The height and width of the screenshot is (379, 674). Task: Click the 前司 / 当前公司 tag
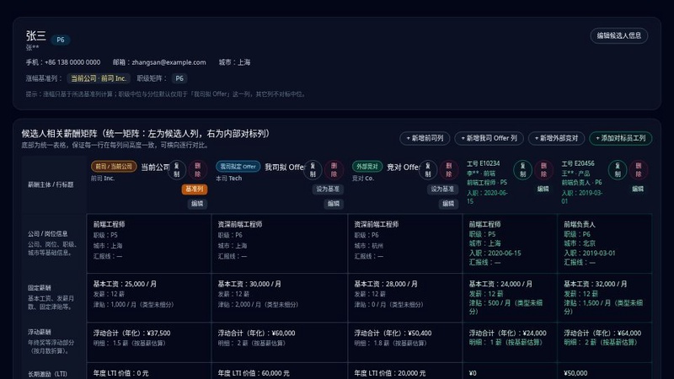(x=114, y=166)
